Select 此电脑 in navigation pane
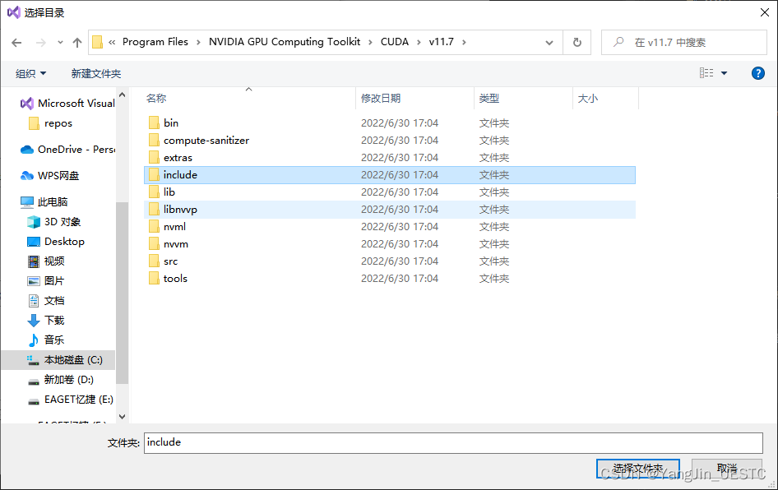Image resolution: width=778 pixels, height=490 pixels. 44,202
